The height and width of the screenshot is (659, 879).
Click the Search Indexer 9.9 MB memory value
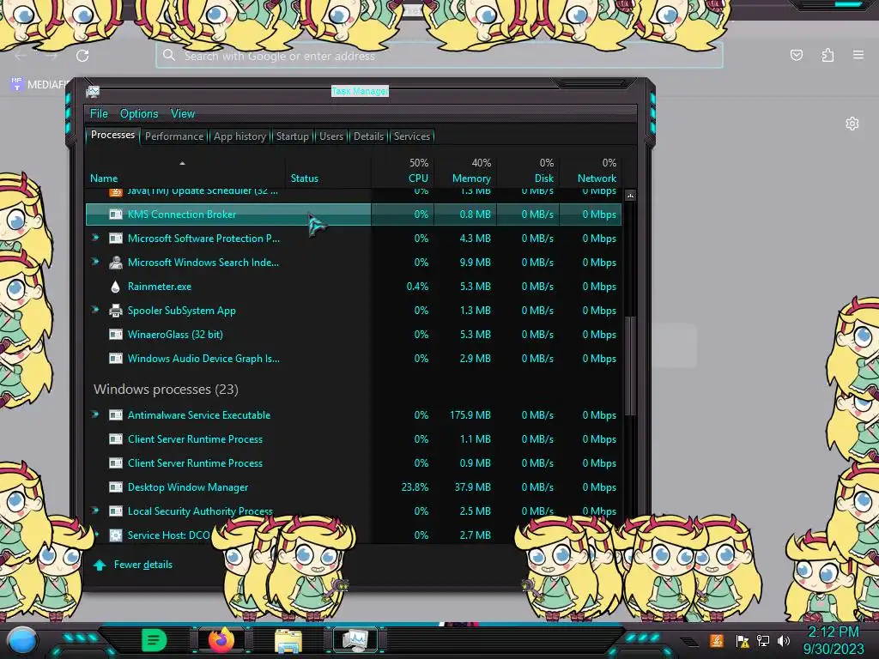tap(475, 263)
